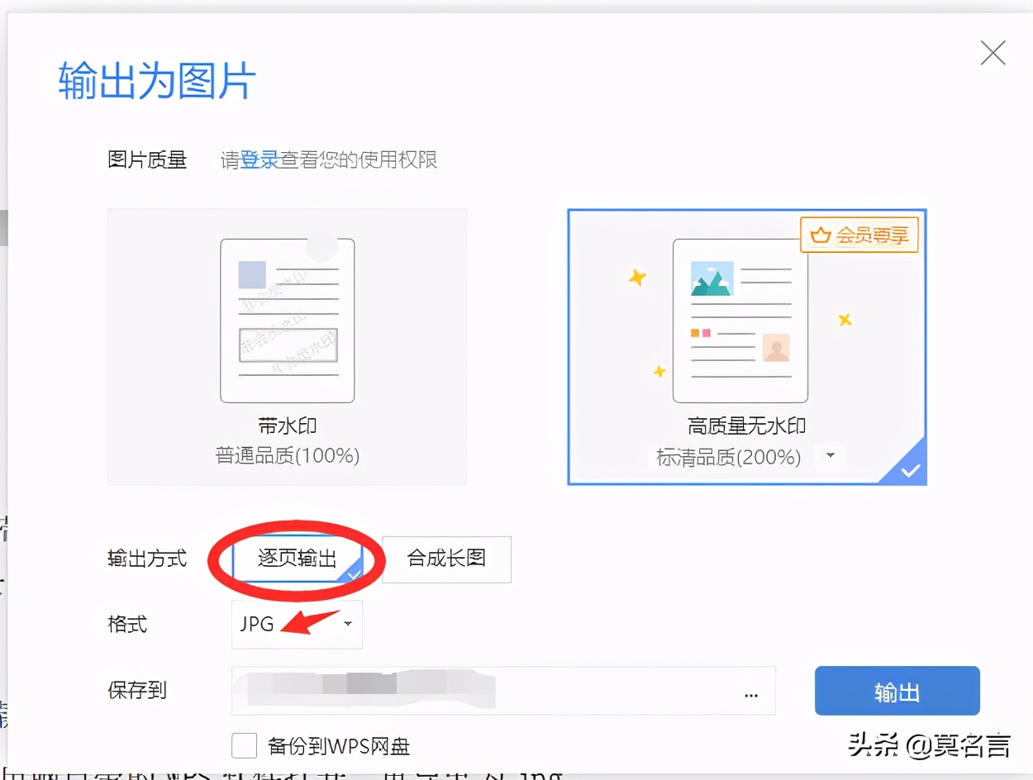This screenshot has width=1033, height=780.
Task: Click the 会员尊享 crown badge icon
Action: 819,235
